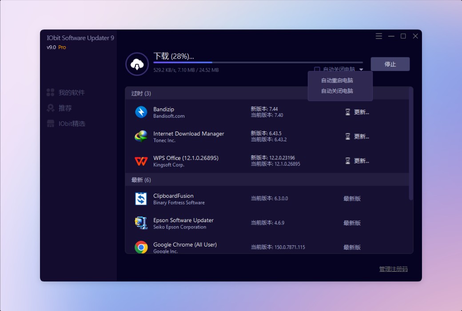The width and height of the screenshot is (462, 311).
Task: Click the 下载 (28%)... status text
Action: tap(174, 56)
